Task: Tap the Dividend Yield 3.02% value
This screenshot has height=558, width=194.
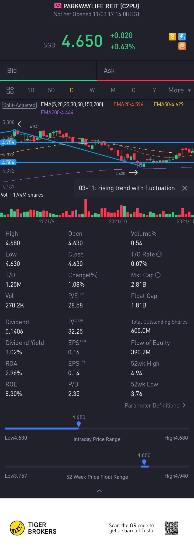Action: pyautogui.click(x=14, y=352)
